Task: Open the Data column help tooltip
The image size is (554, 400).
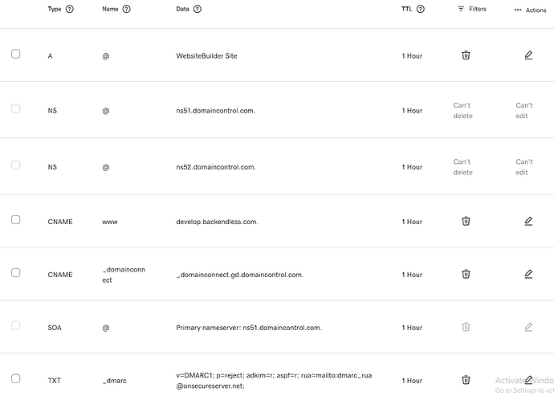Action: (198, 9)
